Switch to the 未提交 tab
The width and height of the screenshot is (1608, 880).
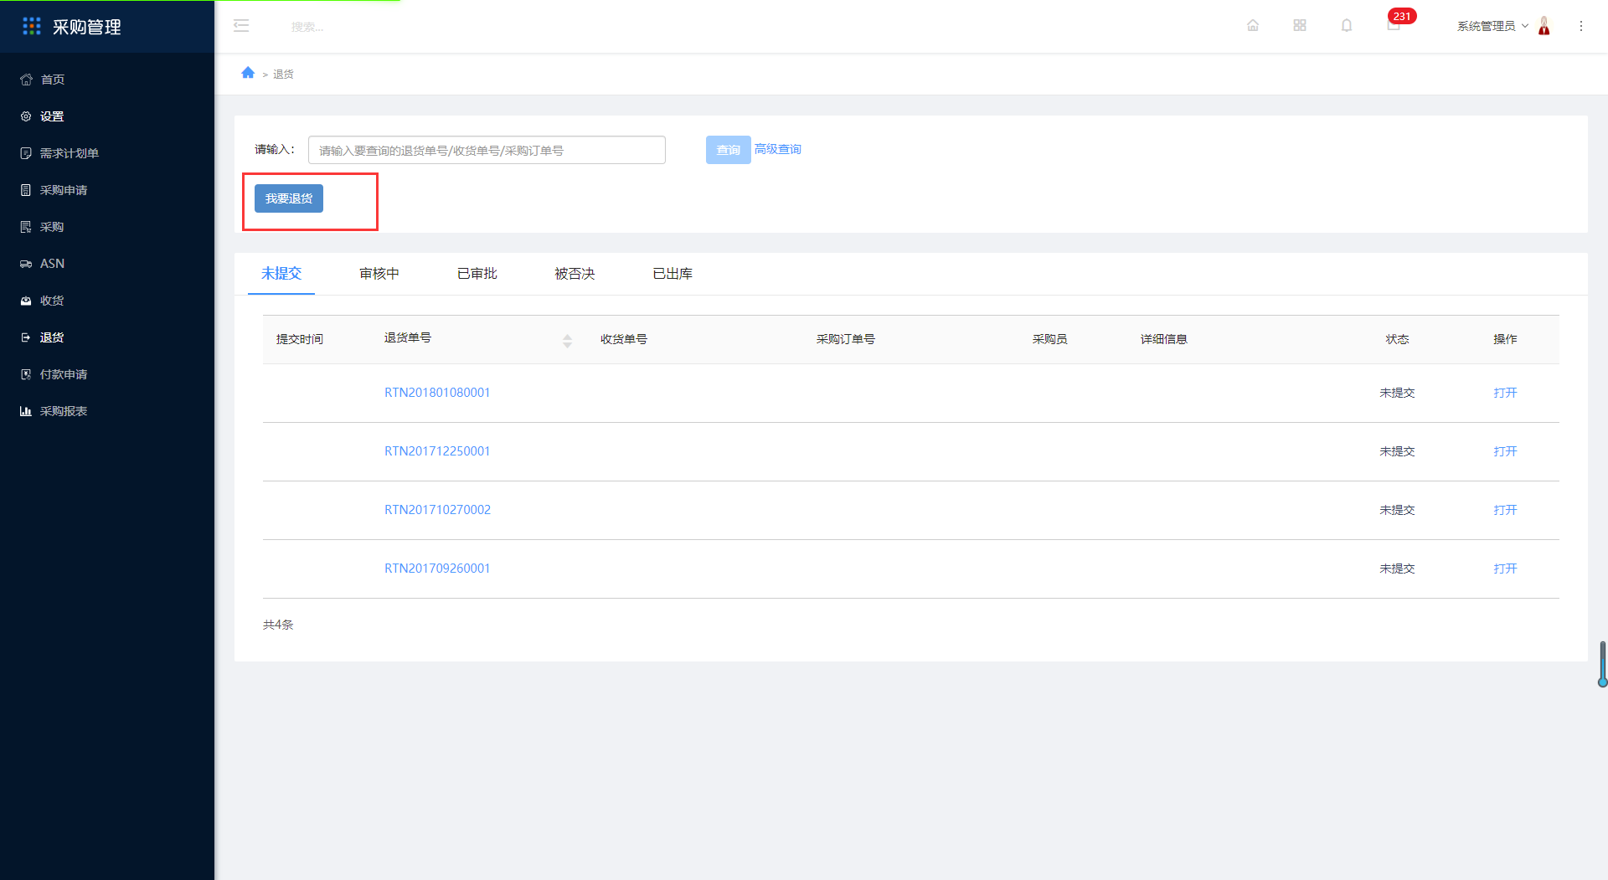281,274
